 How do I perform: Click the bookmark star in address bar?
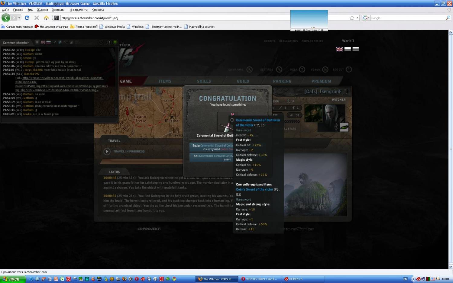352,18
